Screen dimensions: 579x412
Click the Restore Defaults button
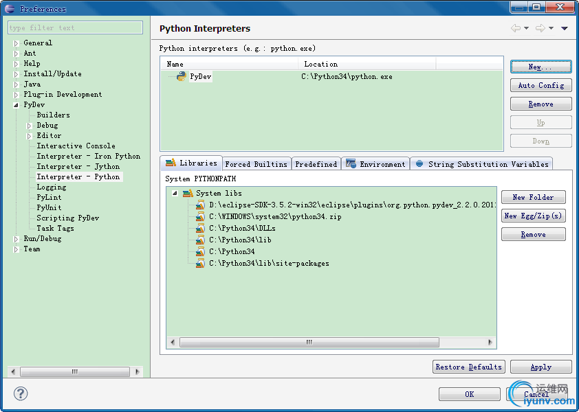point(468,367)
